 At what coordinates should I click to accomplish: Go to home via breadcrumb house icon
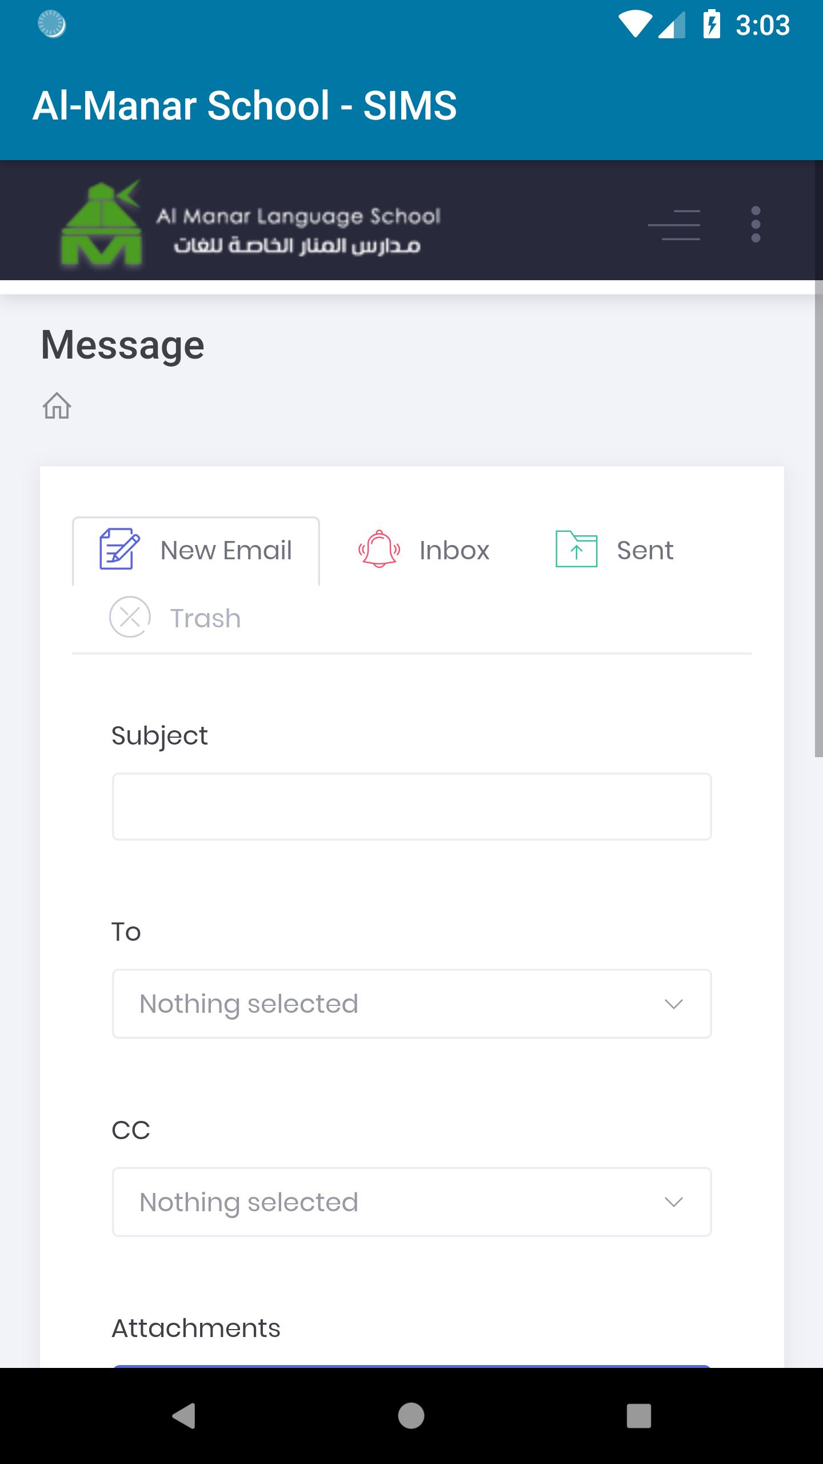click(57, 405)
